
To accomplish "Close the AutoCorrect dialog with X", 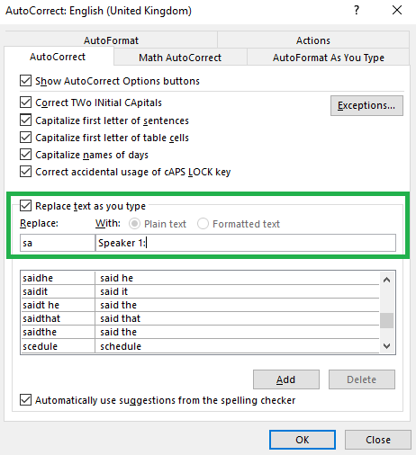I will (397, 10).
